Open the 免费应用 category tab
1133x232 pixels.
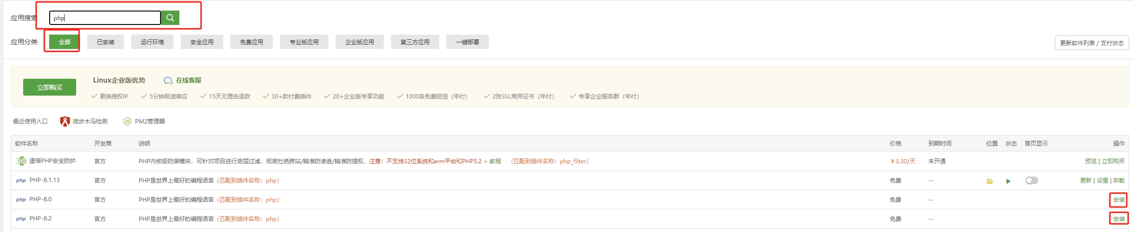pos(251,42)
